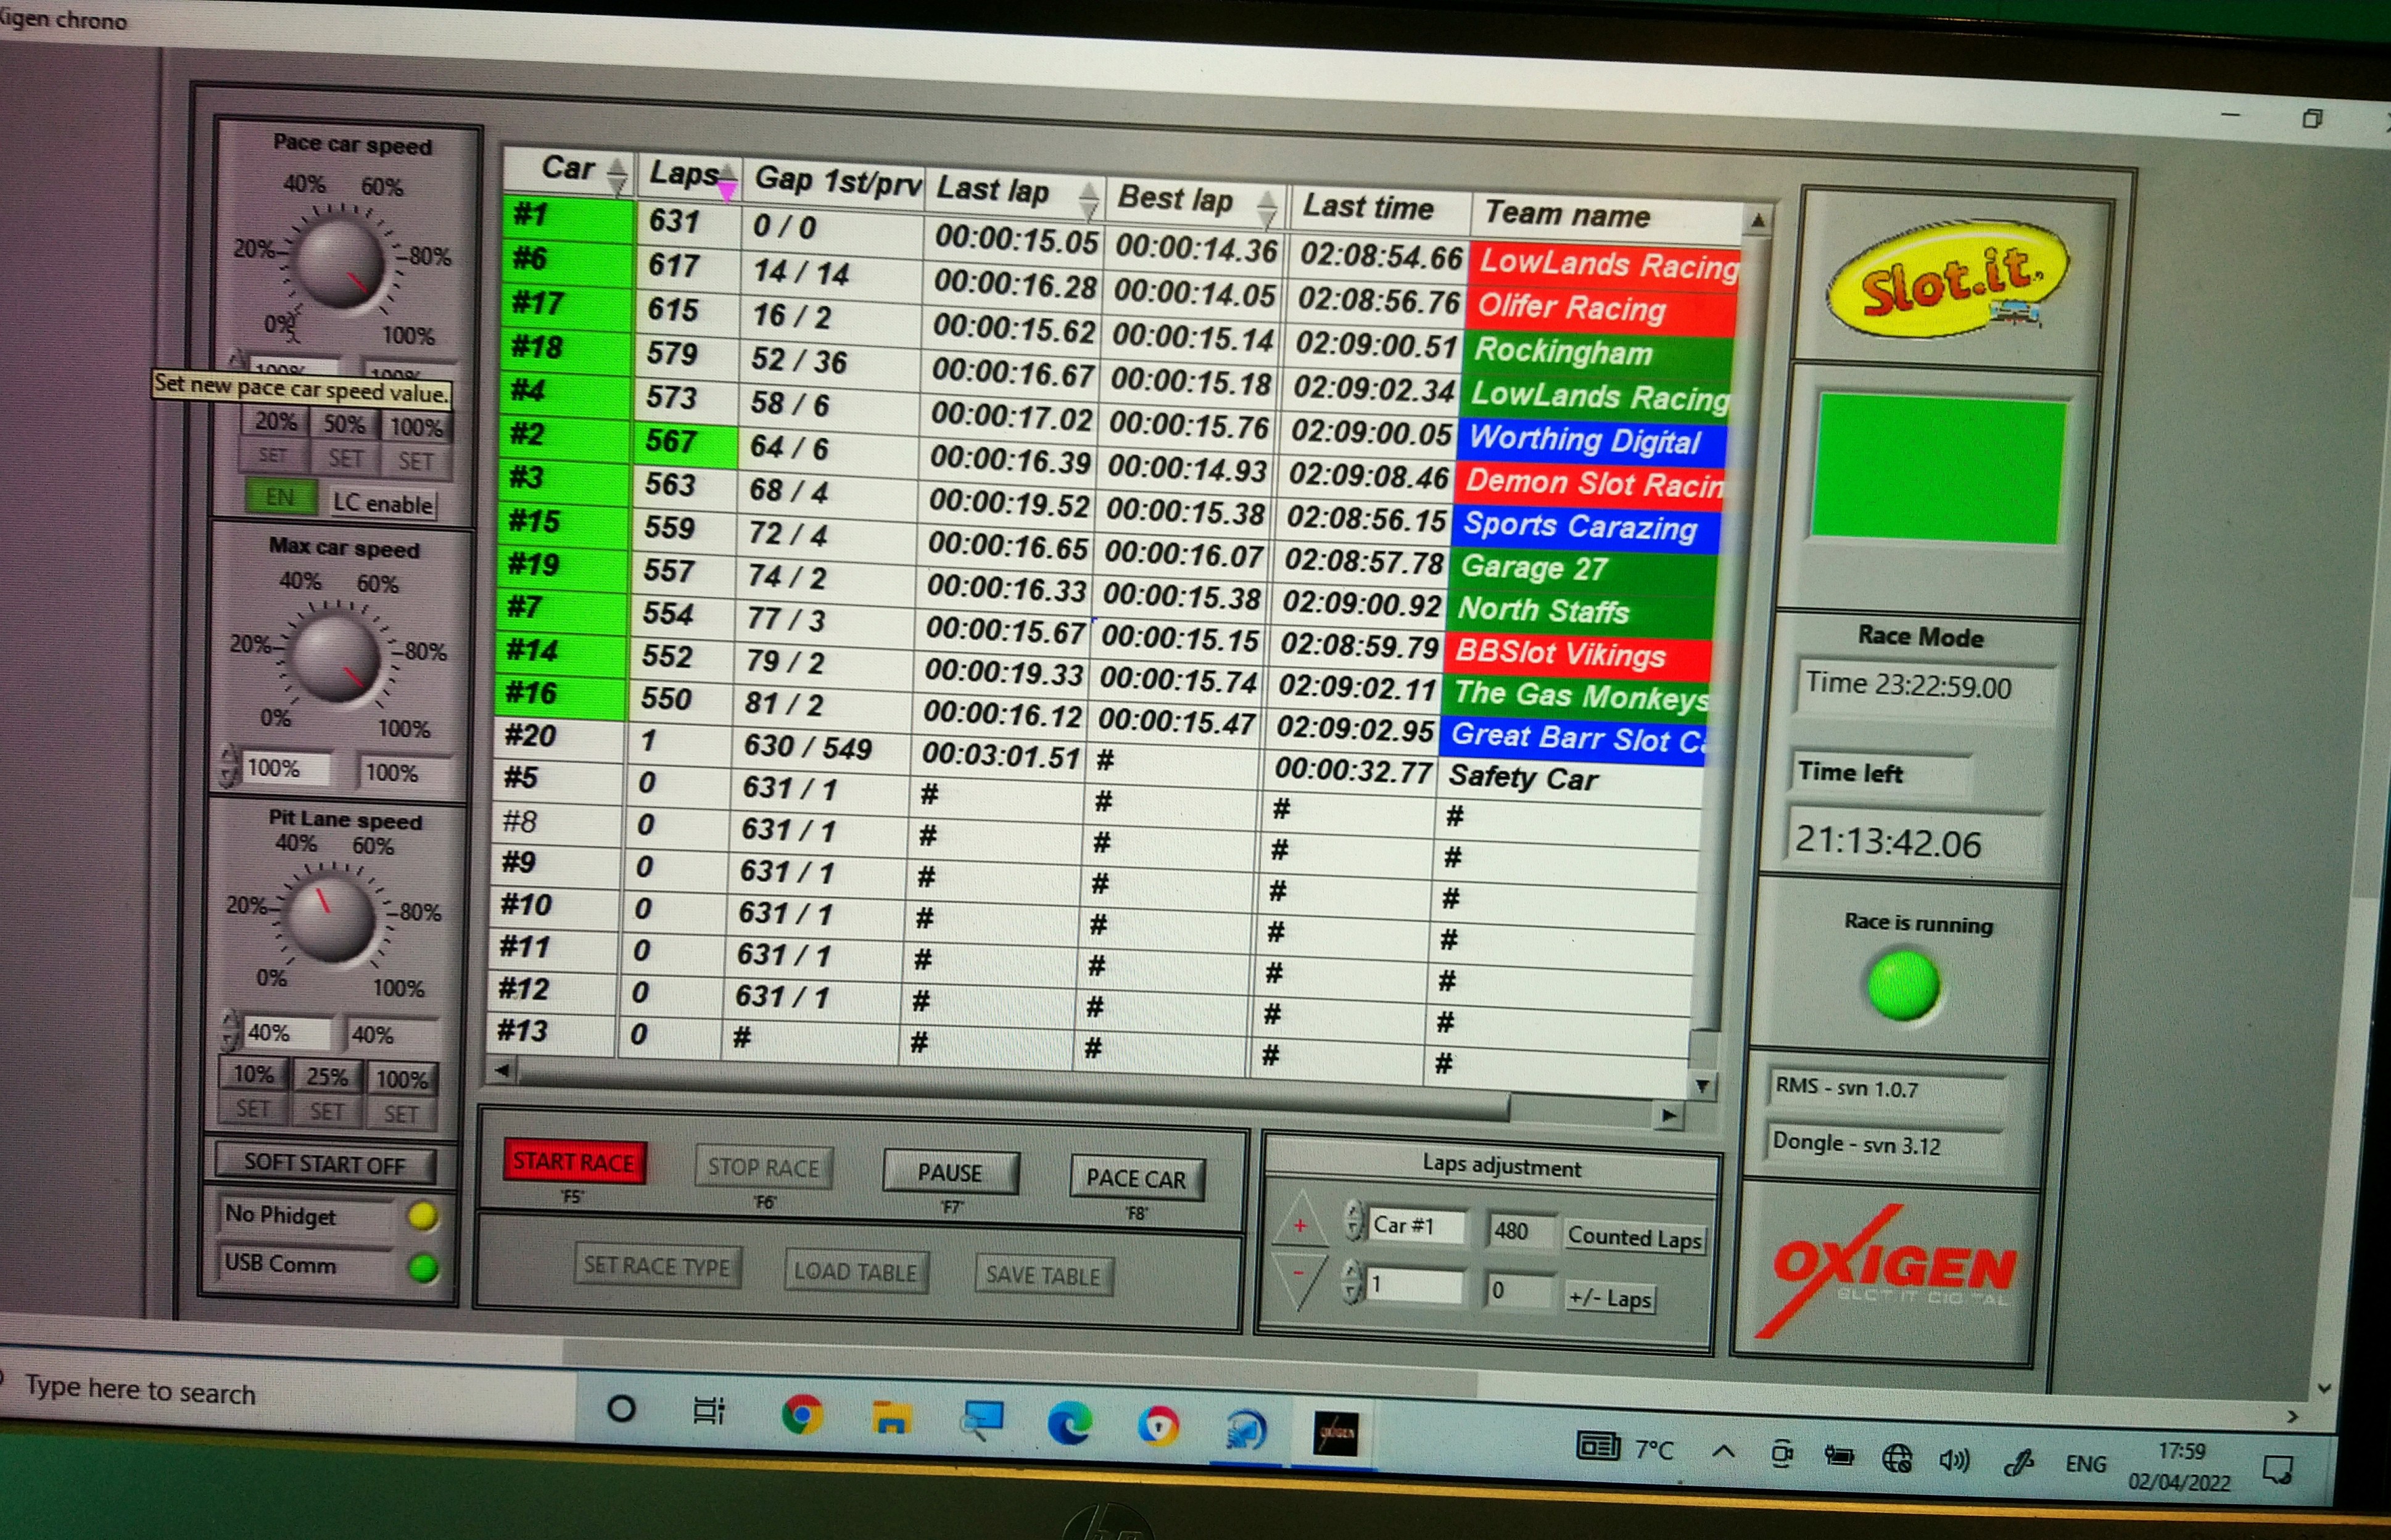The image size is (2391, 1540).
Task: Toggle the PACE CAR button
Action: pos(1136,1179)
